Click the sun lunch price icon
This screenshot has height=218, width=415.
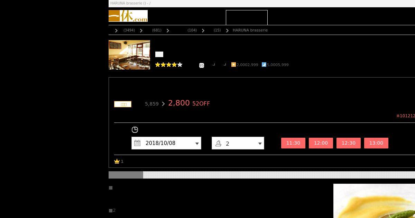(x=233, y=64)
